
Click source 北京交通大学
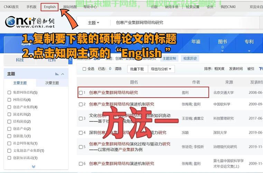pos(223,92)
